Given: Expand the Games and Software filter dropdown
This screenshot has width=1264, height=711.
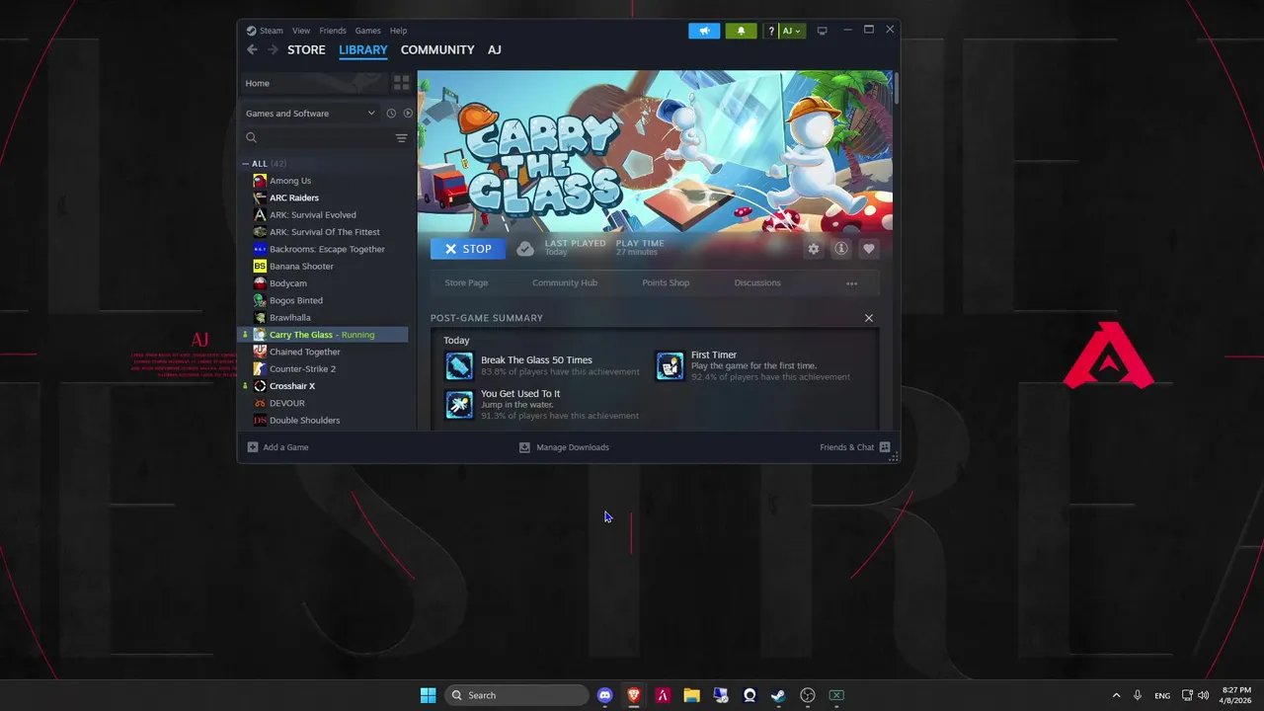Looking at the screenshot, I should click(310, 113).
